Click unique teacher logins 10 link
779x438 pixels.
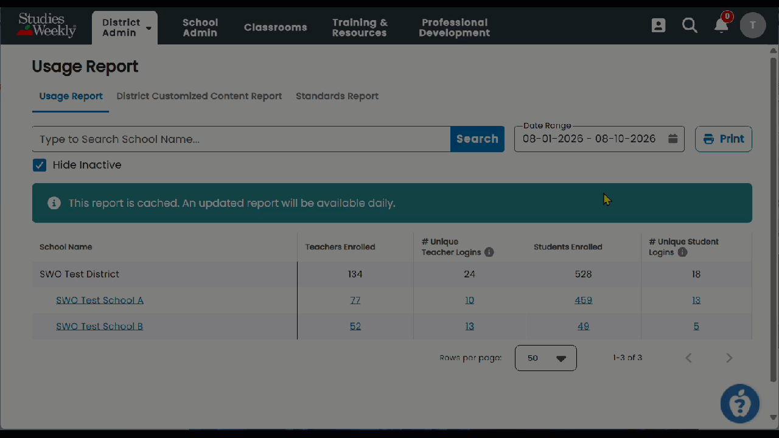tap(469, 300)
